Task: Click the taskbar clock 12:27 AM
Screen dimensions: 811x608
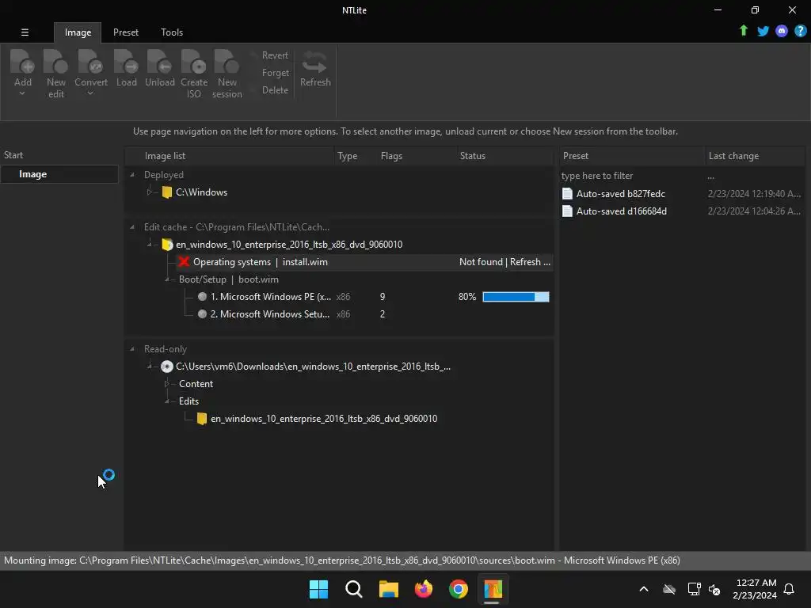Action: [x=755, y=589]
